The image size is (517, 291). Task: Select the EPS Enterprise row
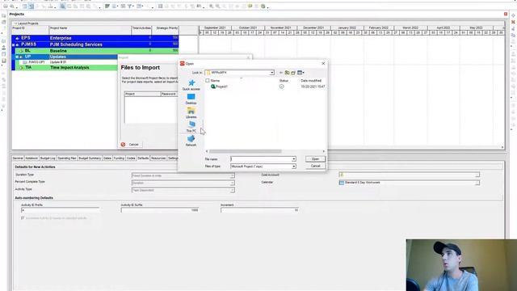coord(95,38)
